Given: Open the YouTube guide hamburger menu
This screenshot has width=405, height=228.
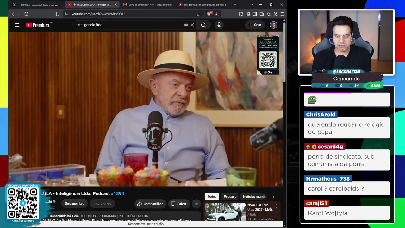Looking at the screenshot, I should coord(17,25).
